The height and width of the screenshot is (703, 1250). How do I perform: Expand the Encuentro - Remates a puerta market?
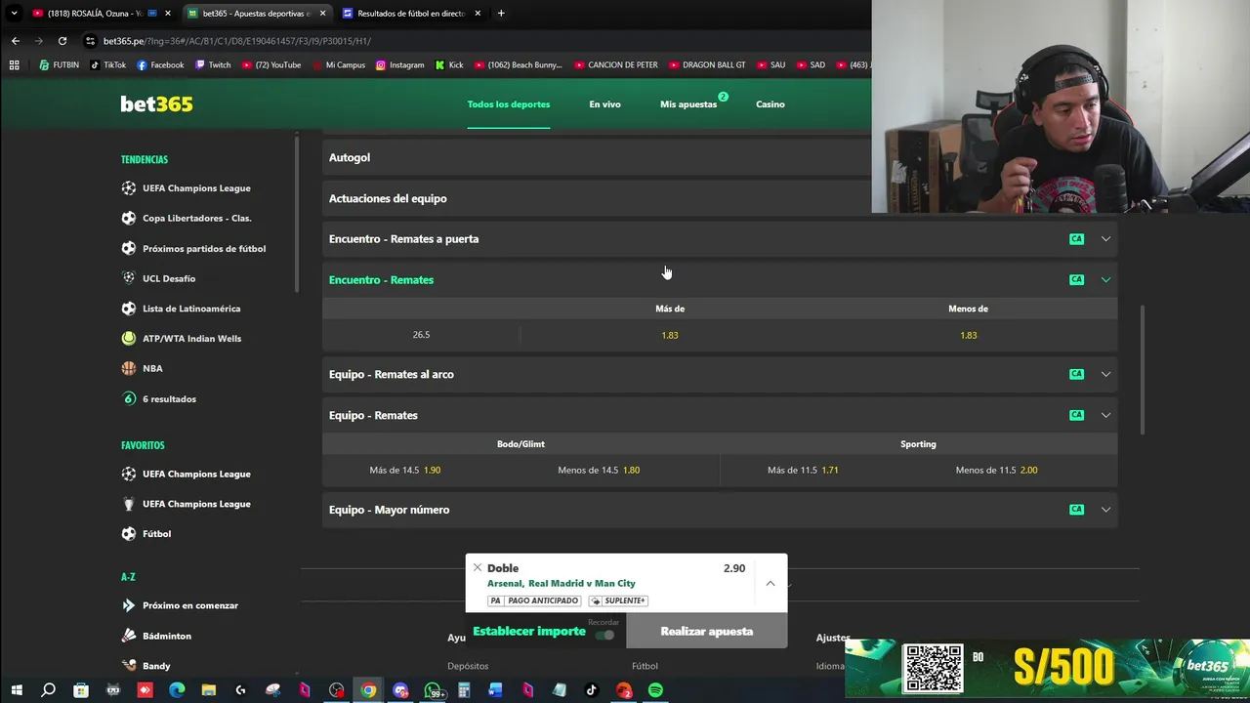click(x=720, y=239)
